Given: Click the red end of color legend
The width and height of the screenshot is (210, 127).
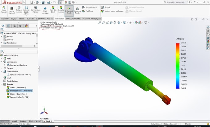Looking at the screenshot, I should coord(178,45).
